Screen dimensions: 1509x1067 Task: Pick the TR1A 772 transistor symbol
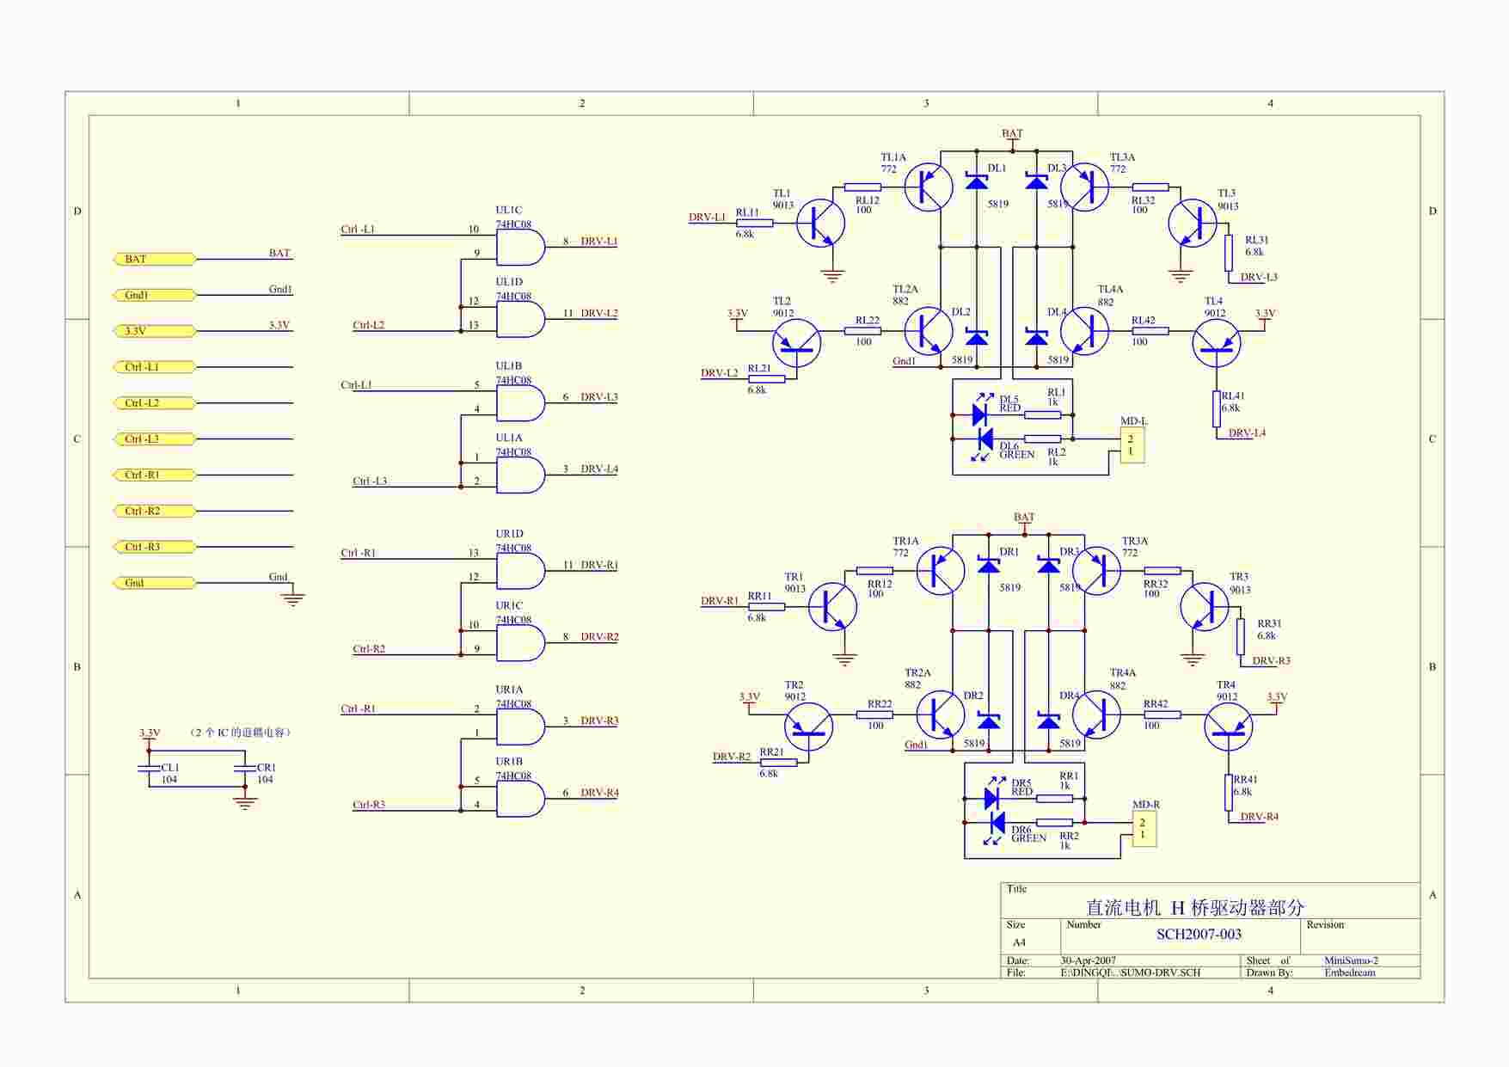point(941,571)
